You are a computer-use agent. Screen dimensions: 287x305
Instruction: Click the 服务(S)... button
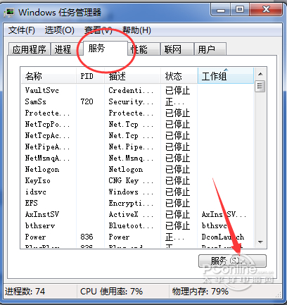pos(232,261)
